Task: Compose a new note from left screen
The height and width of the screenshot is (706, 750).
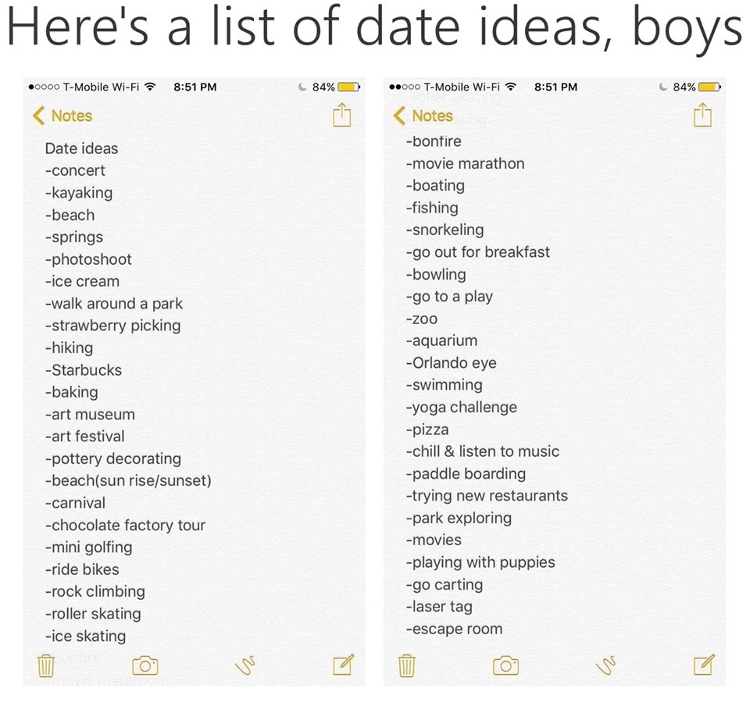Action: 344,665
